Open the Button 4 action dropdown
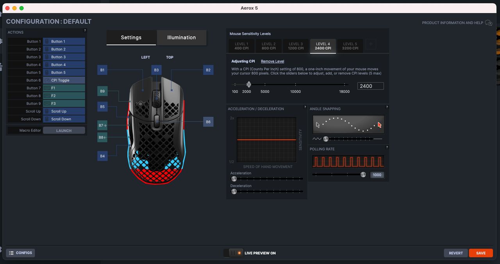 pos(64,65)
